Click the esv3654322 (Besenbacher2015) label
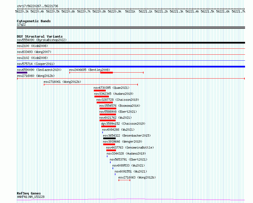Image resolution: width=253 pixels, height=203 pixels. point(127,136)
